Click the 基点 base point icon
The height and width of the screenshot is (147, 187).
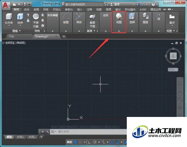[x=172, y=17]
